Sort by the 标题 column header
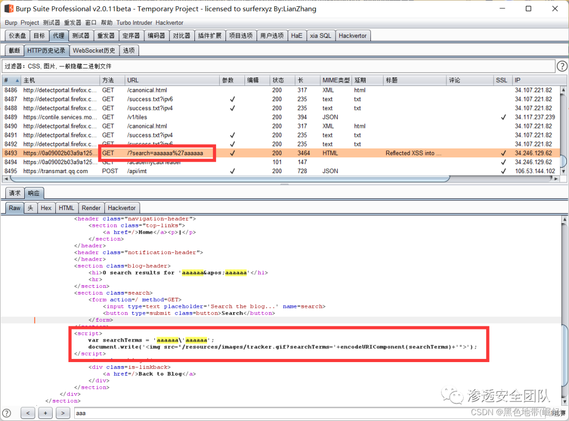Screen dimensions: 569x421 click(415, 80)
